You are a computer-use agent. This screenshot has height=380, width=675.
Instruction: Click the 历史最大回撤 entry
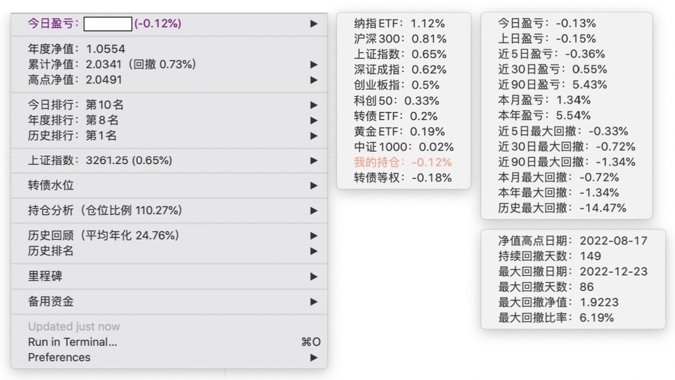click(x=562, y=208)
